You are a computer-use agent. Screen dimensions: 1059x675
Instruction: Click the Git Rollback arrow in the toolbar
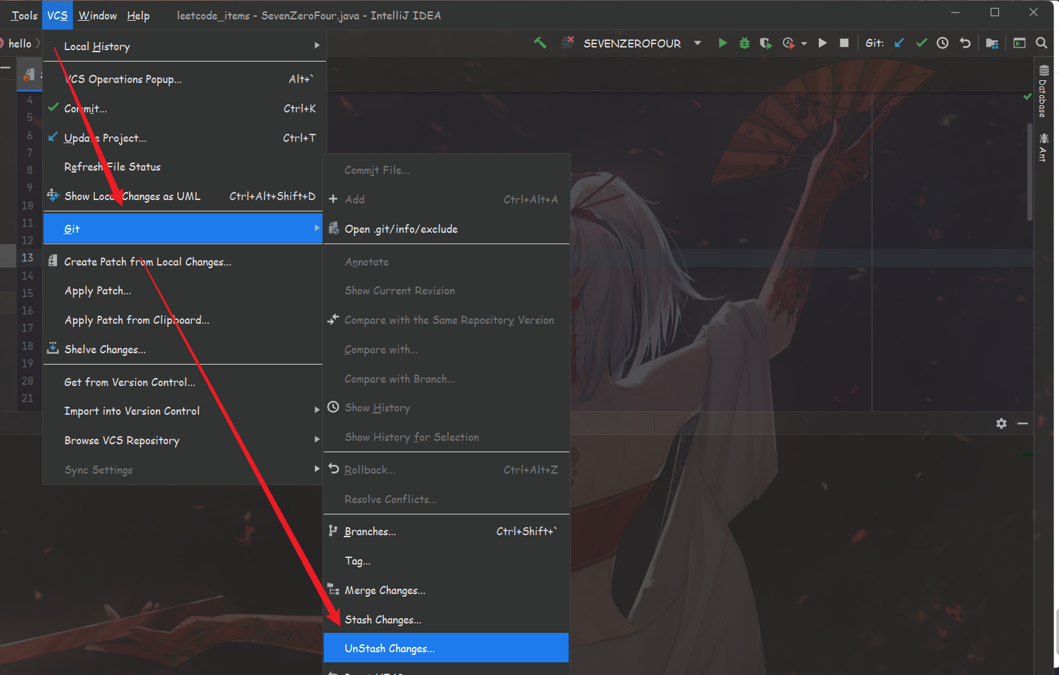pos(965,43)
